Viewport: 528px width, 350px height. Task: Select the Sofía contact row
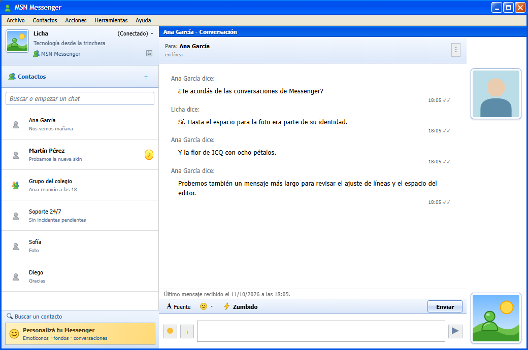click(x=80, y=246)
